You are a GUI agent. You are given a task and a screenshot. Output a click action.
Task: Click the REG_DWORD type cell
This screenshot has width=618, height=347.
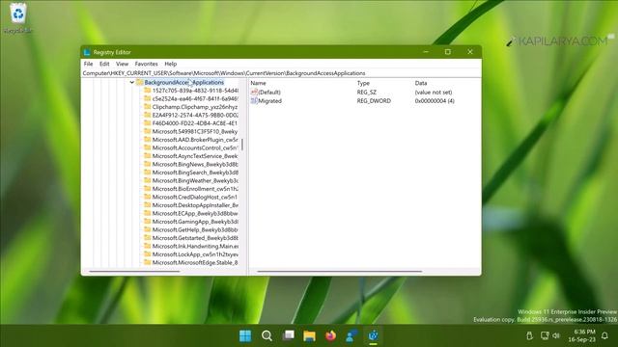[374, 100]
